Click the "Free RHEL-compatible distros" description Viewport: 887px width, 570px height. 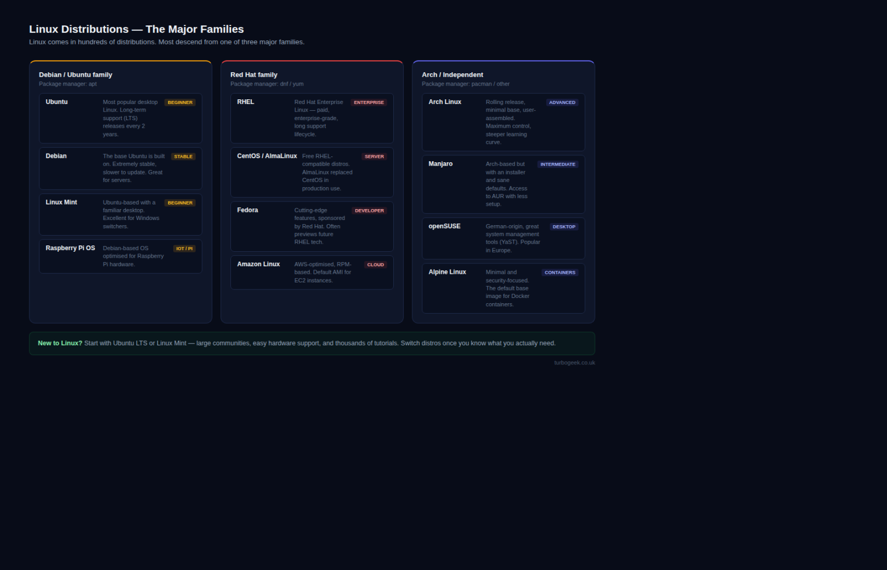pyautogui.click(x=329, y=172)
